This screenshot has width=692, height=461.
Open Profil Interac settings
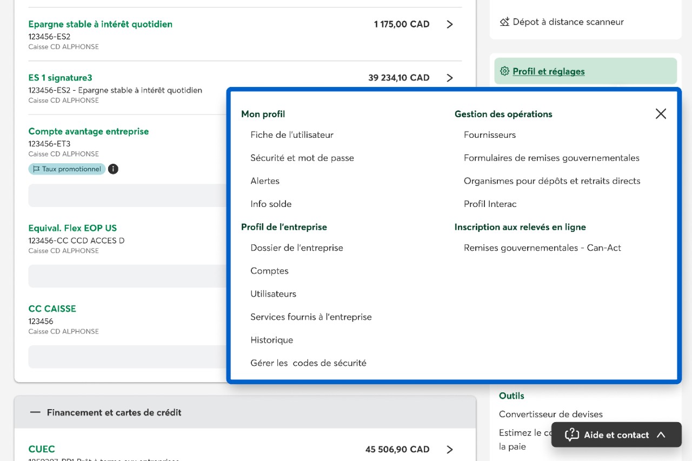(x=490, y=204)
